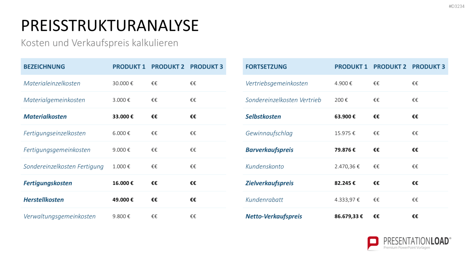469x264 pixels.
Task: Click the FORTSETZUNG column header
Action: click(x=266, y=67)
